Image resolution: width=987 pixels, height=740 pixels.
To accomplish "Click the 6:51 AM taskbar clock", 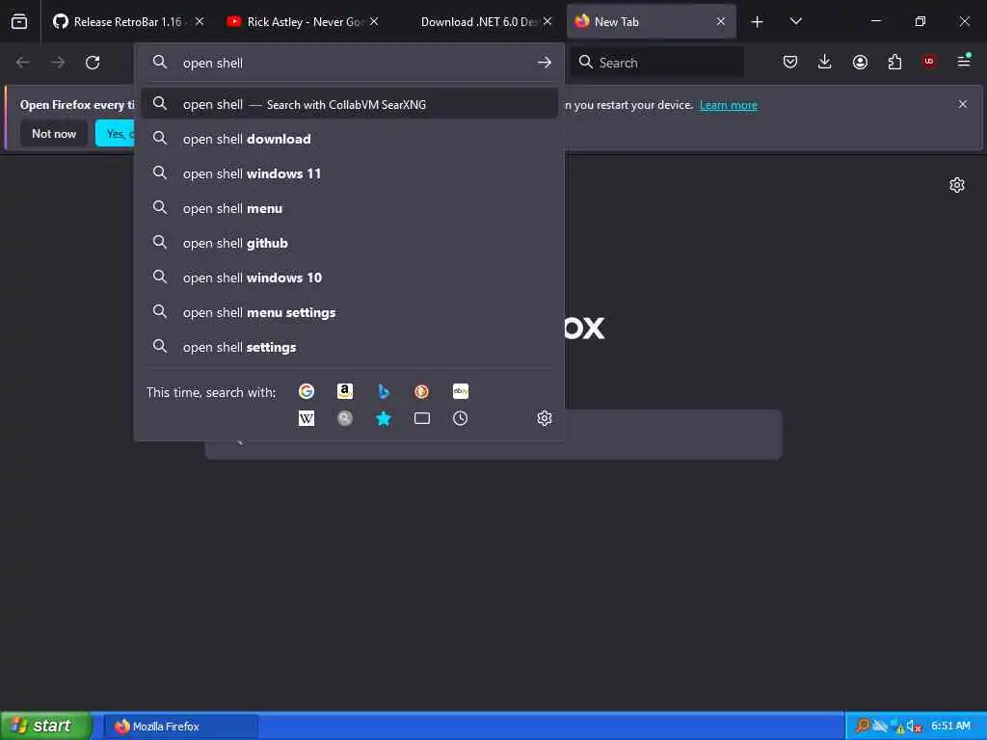I will (950, 727).
